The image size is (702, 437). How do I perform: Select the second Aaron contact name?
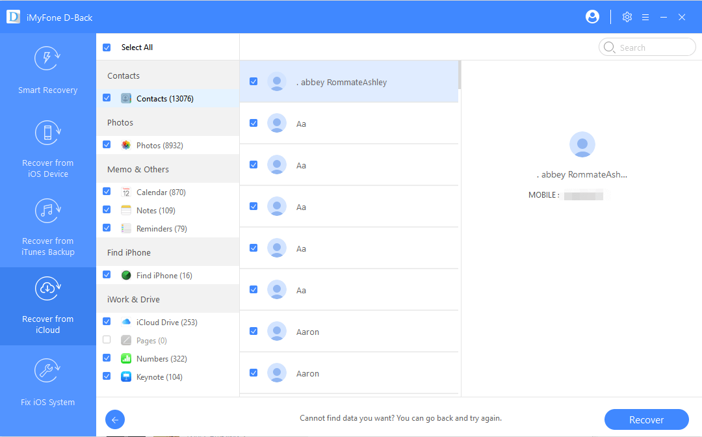click(x=307, y=373)
